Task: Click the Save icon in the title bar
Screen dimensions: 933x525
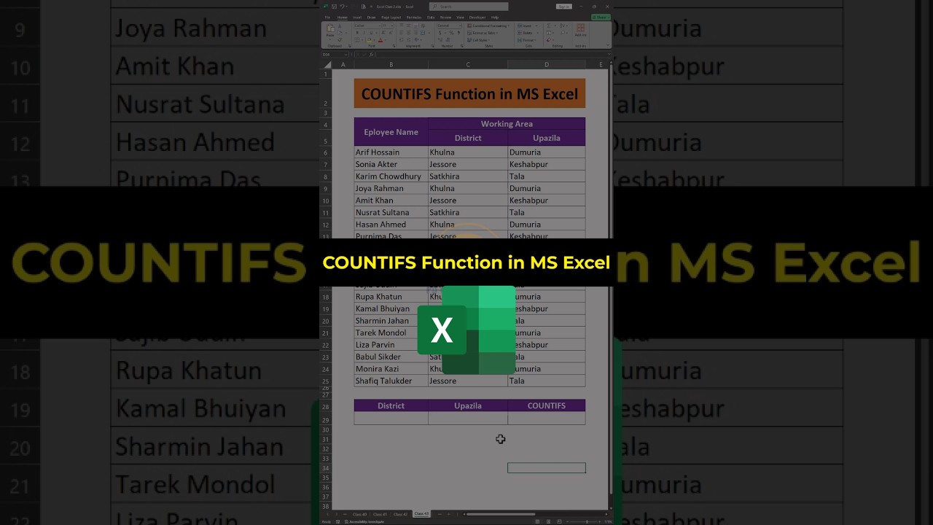Action: click(334, 7)
